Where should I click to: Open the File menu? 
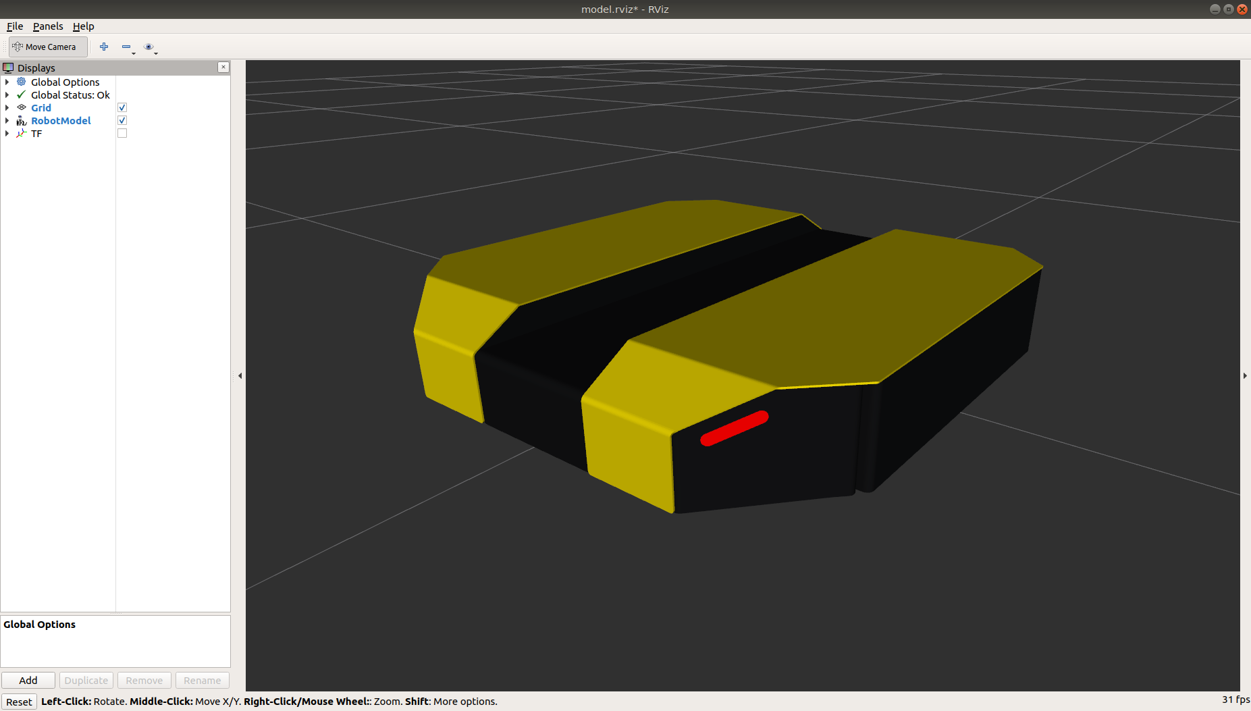[15, 26]
